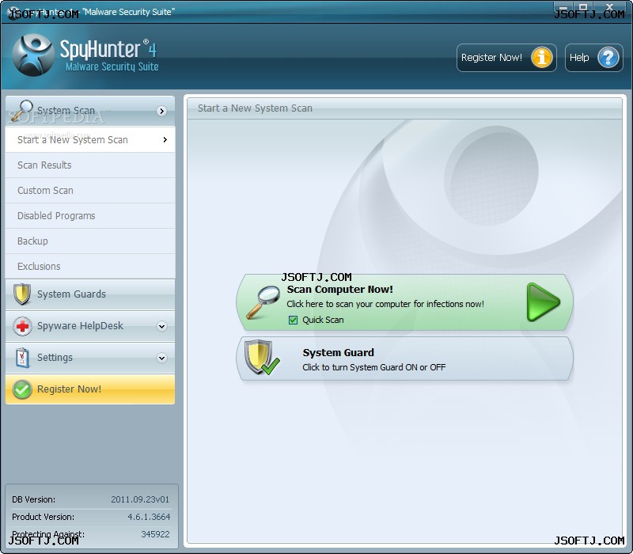Select Start a New System Scan menu item
Image resolution: width=633 pixels, height=554 pixels.
(90, 140)
